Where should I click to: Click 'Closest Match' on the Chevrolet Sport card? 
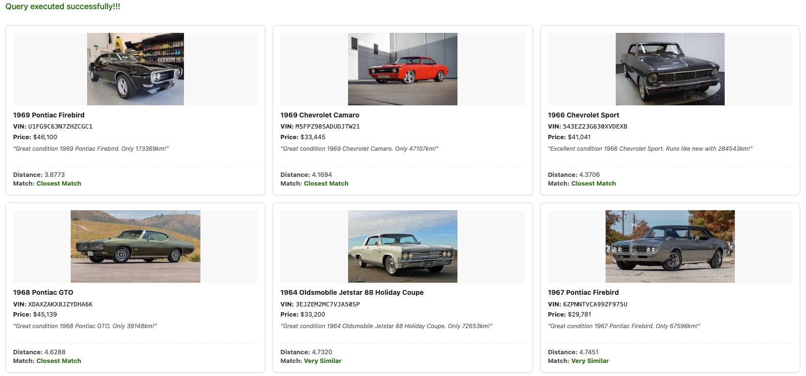pos(593,184)
